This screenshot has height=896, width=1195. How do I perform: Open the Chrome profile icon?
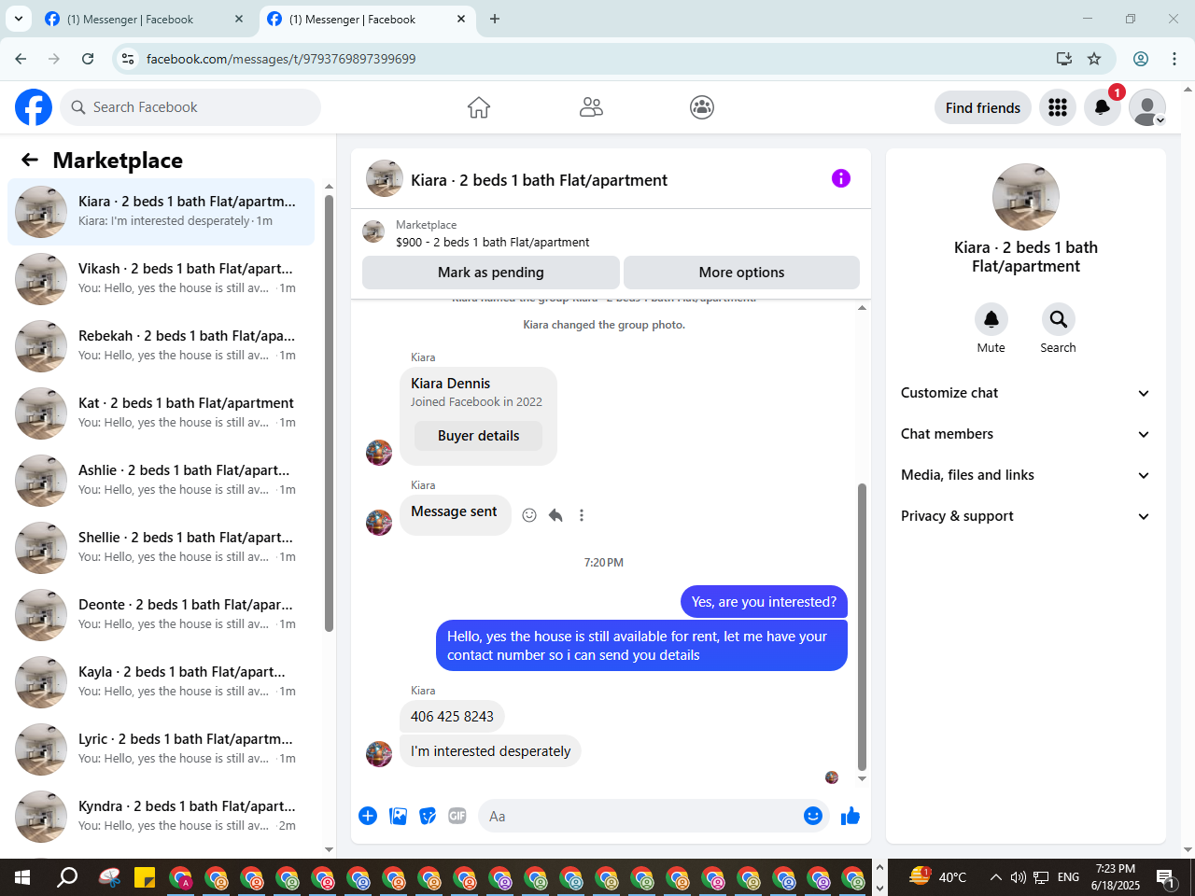(1141, 59)
